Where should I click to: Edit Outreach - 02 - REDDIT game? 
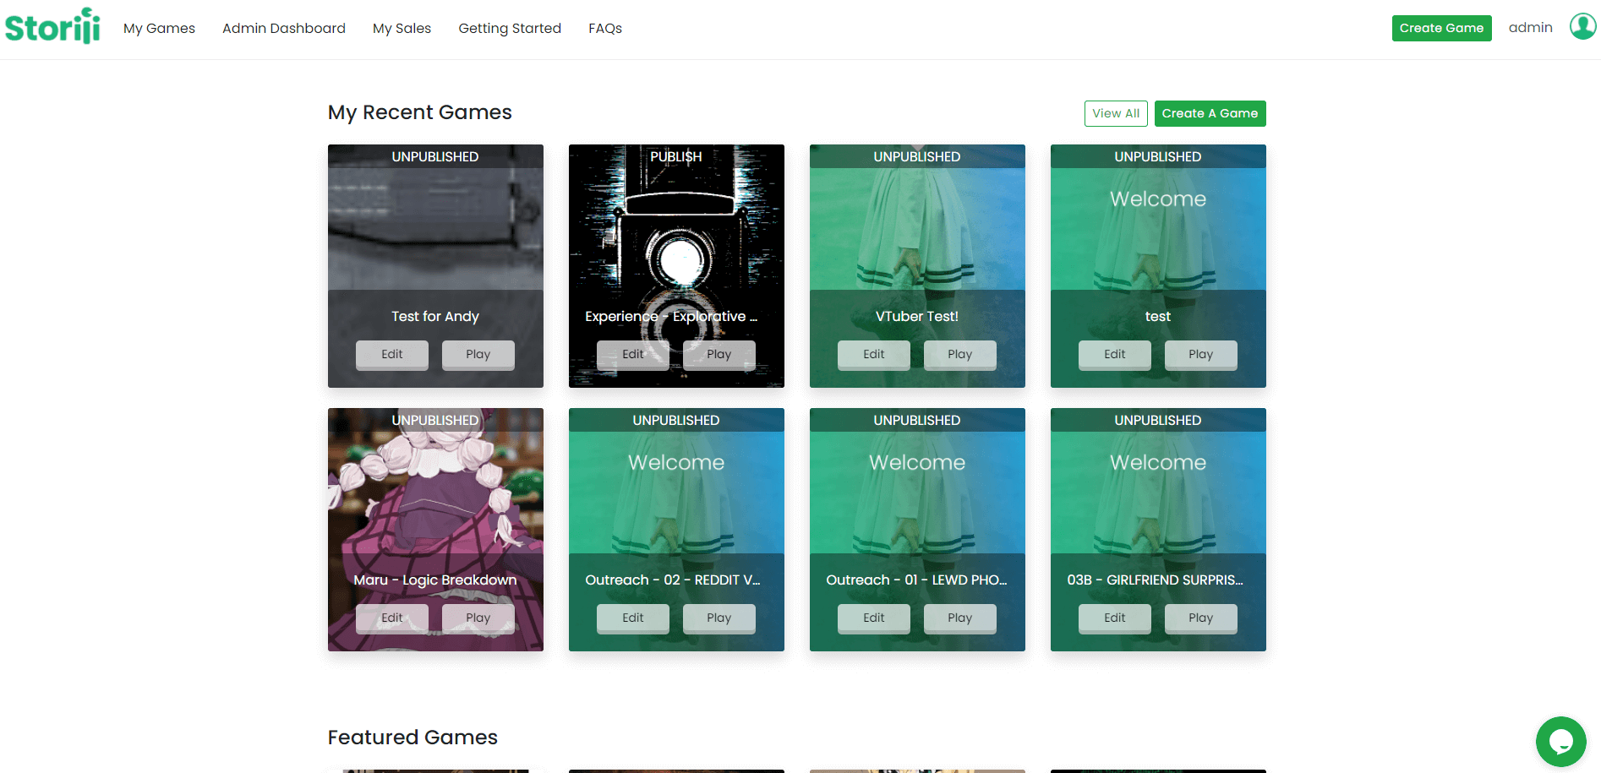coord(633,618)
